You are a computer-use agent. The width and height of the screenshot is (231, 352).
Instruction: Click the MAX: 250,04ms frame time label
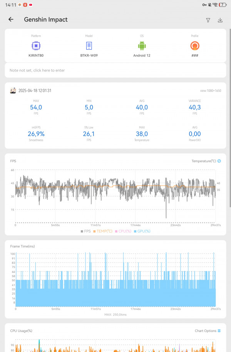click(x=115, y=314)
